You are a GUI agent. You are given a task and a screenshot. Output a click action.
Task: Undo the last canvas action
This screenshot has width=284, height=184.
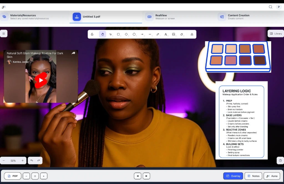pyautogui.click(x=32, y=160)
